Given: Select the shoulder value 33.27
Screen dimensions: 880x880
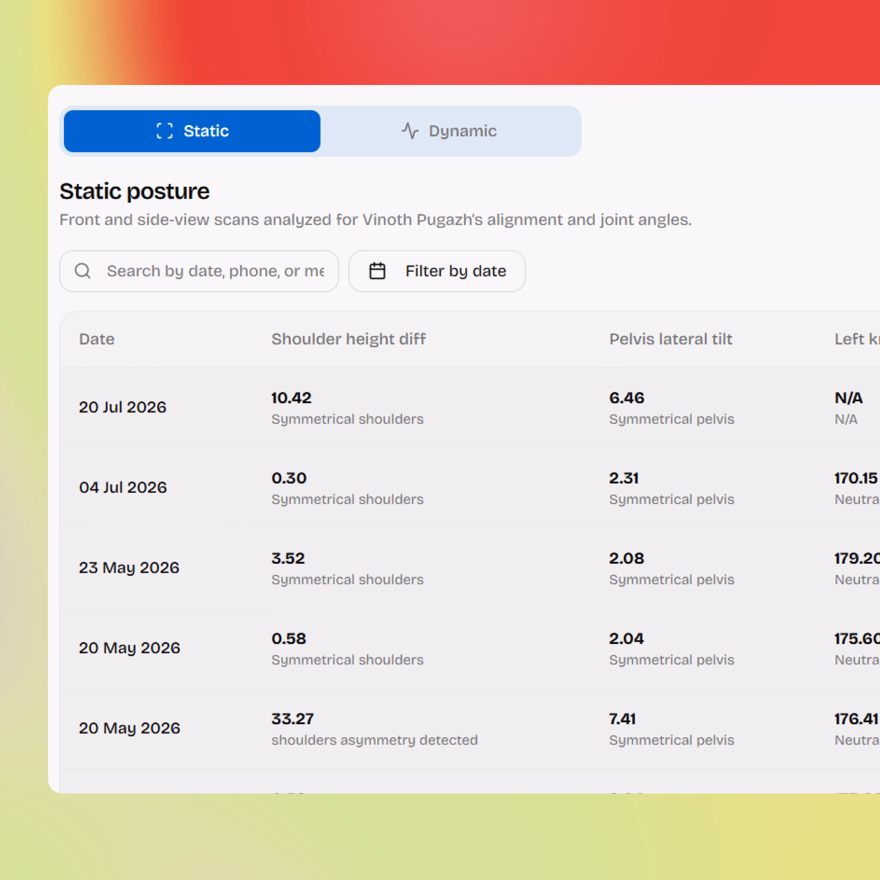Looking at the screenshot, I should pos(292,719).
